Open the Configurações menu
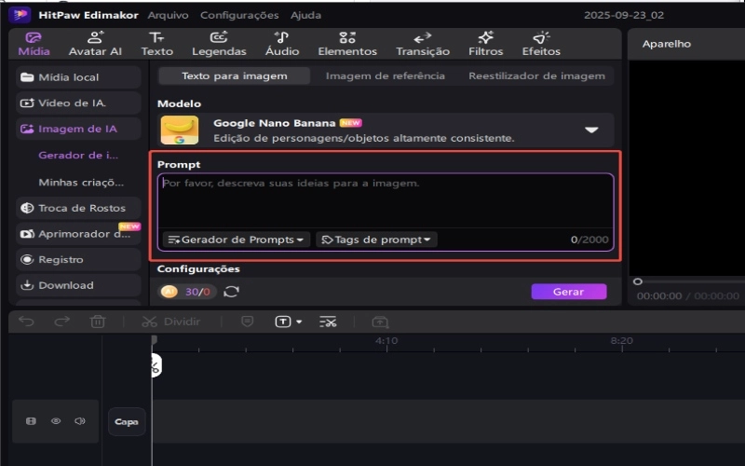This screenshot has height=466, width=745. click(239, 15)
